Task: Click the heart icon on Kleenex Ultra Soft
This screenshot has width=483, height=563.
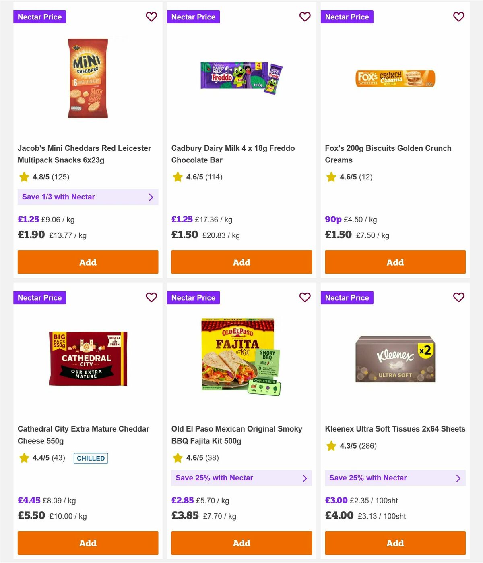Action: (459, 297)
